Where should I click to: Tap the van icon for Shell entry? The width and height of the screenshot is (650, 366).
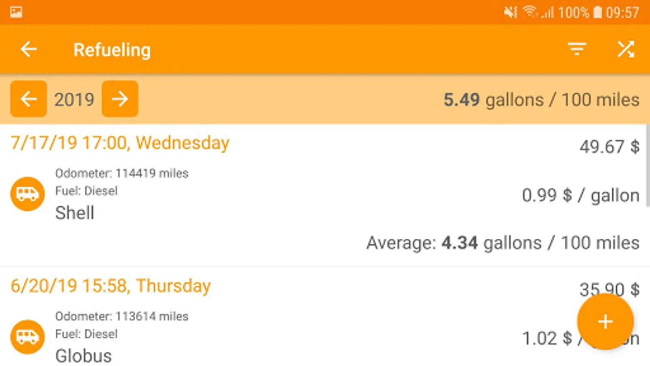coord(27,194)
